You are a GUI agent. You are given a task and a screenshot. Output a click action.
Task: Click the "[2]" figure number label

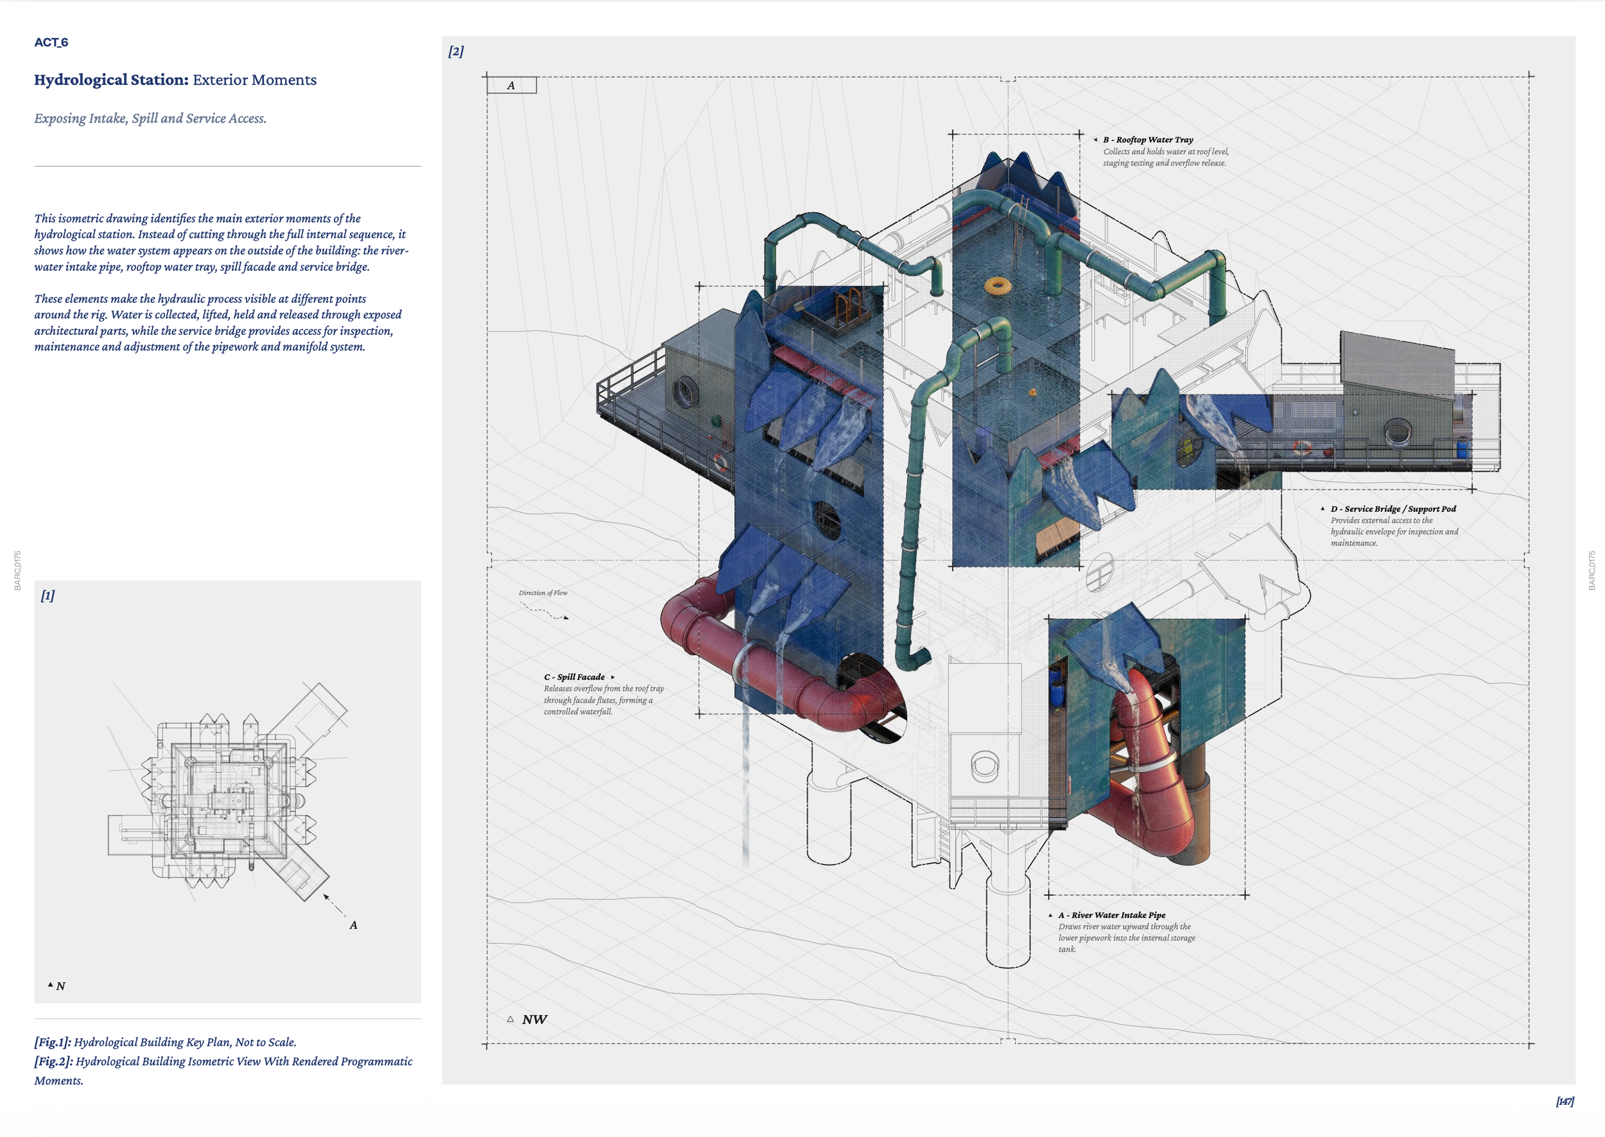click(x=456, y=51)
